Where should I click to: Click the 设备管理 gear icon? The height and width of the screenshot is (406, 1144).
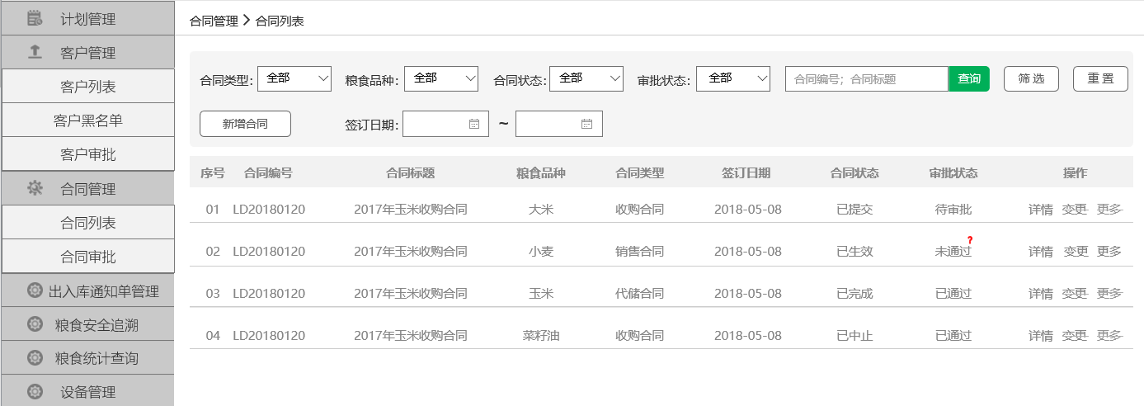[35, 392]
